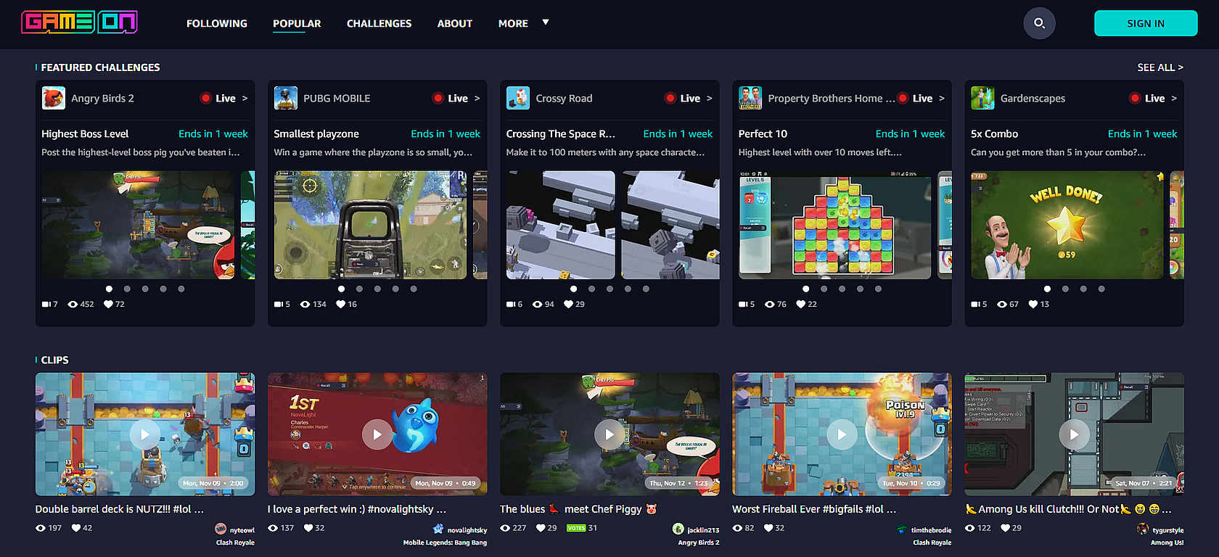This screenshot has width=1219, height=557.
Task: Open the search icon in header
Action: [x=1039, y=23]
